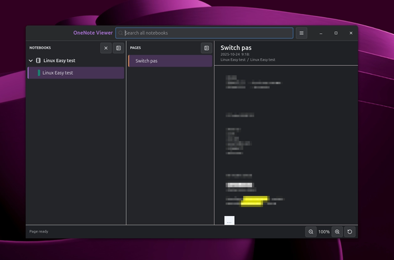Close the OneNote Viewer window

click(351, 33)
